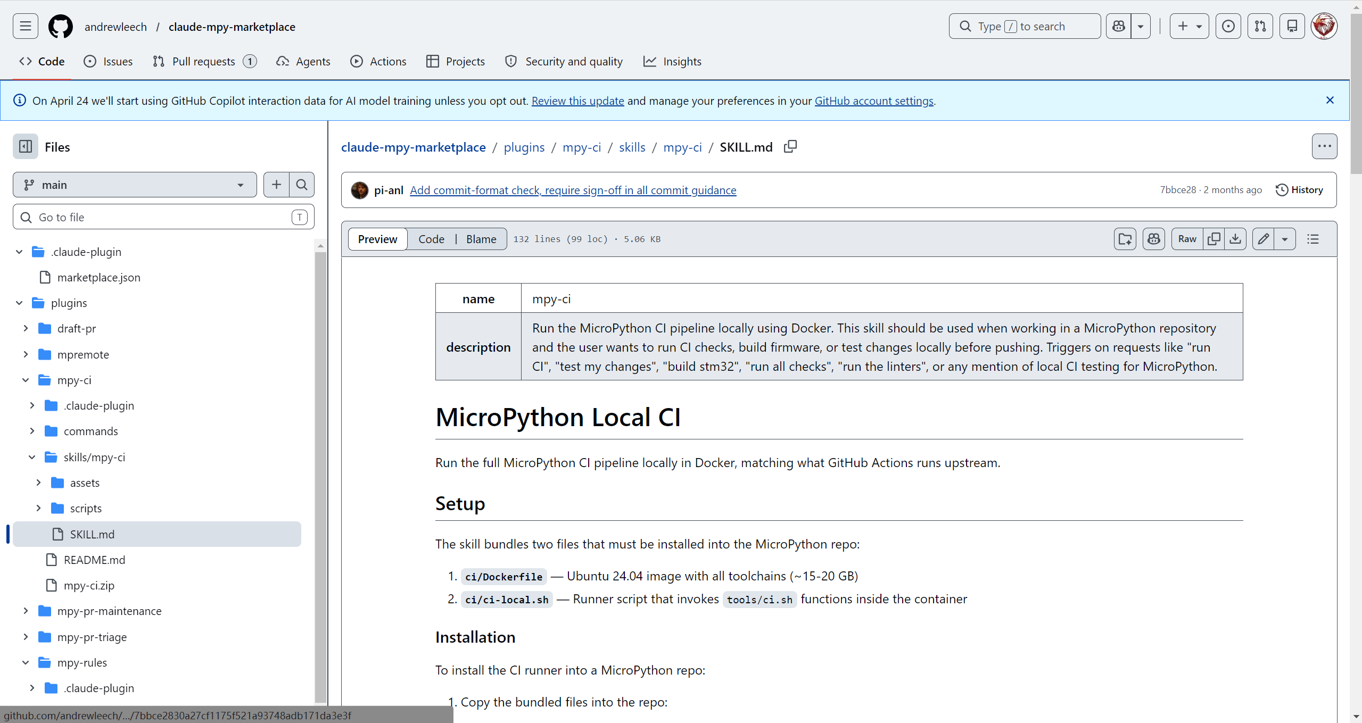The width and height of the screenshot is (1362, 723).
Task: Open the pi-anl author avatar
Action: click(x=360, y=190)
